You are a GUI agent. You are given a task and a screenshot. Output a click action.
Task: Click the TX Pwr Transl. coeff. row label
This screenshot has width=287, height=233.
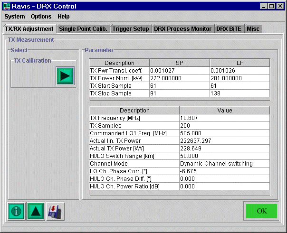(x=119, y=71)
